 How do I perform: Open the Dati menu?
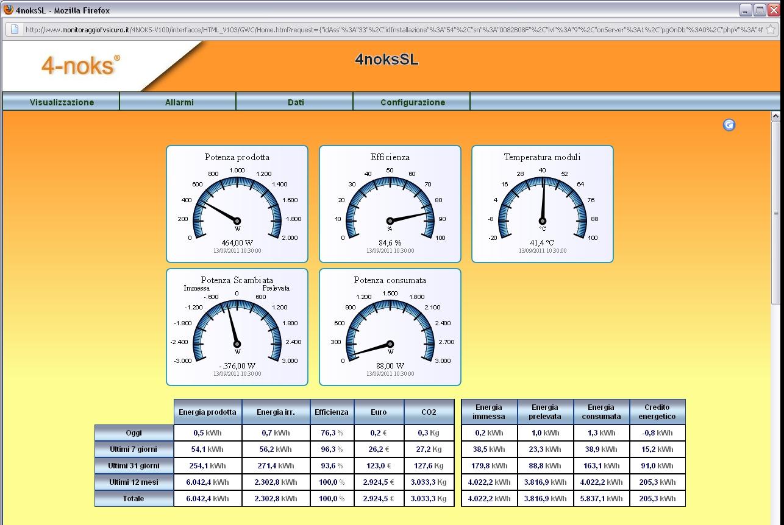click(x=296, y=102)
